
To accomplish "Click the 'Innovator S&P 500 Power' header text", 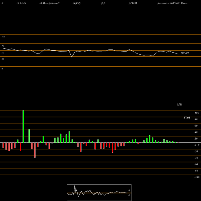I will tap(172, 3).
